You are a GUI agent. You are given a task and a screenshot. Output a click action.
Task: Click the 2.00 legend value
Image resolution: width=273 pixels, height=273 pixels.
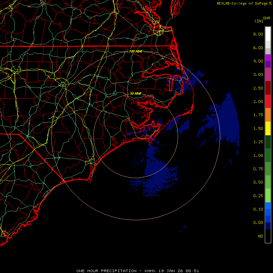coord(258,102)
